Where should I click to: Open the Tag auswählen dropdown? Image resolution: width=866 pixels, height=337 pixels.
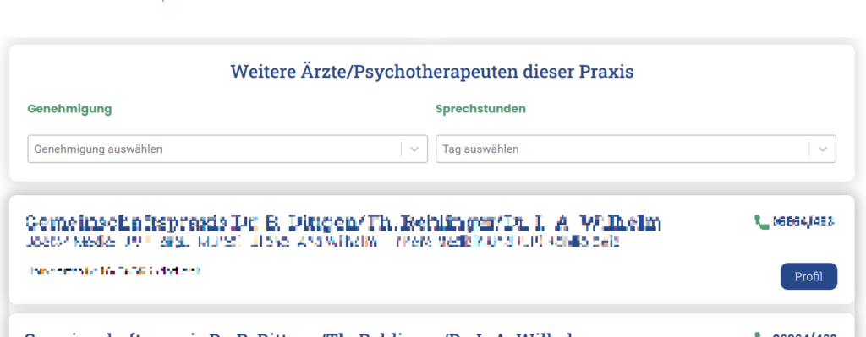[635, 149]
